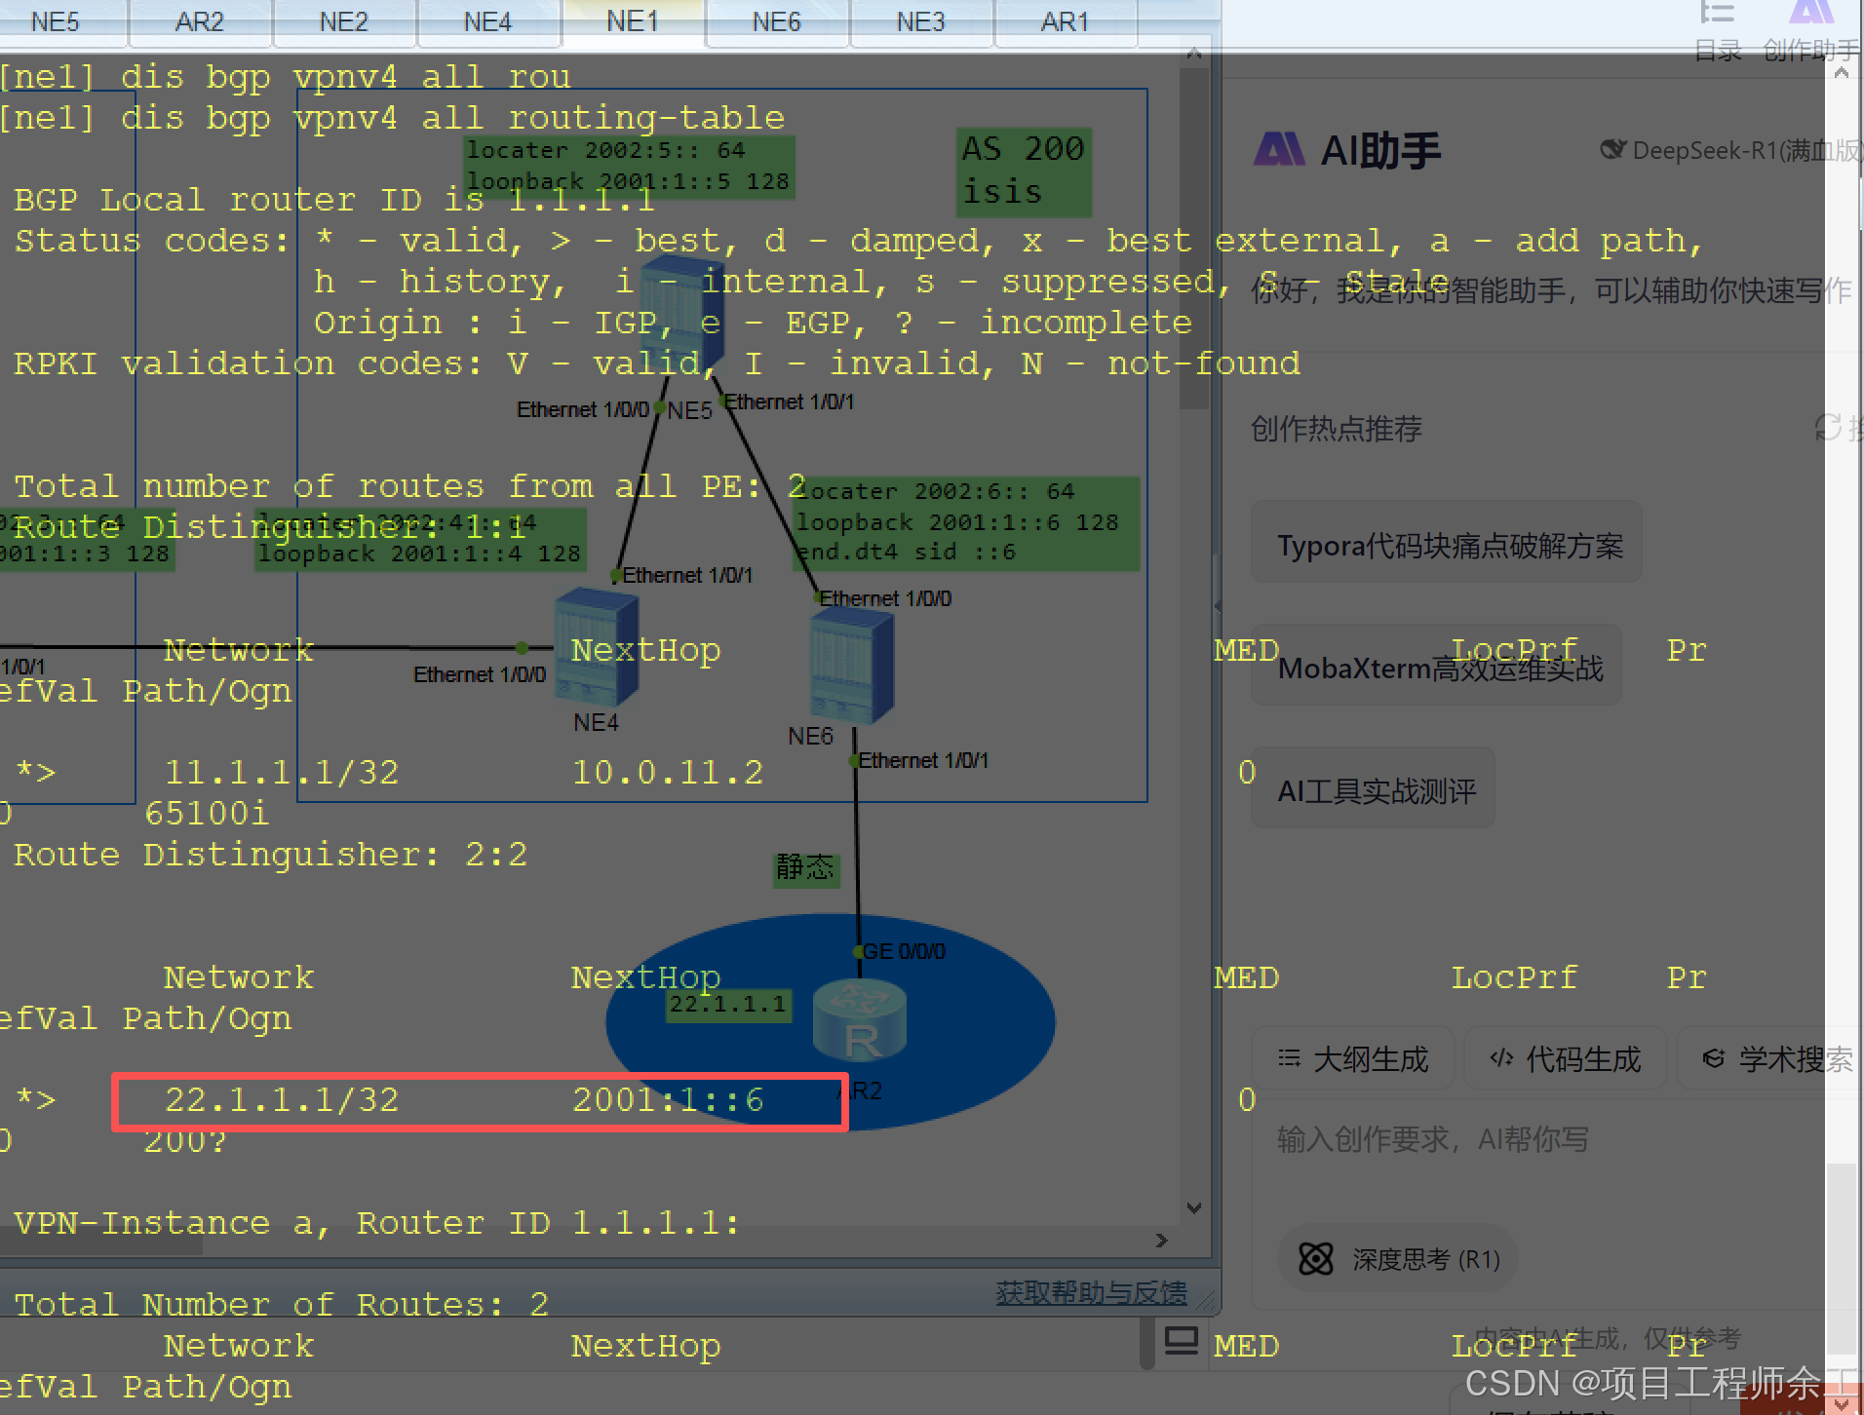The width and height of the screenshot is (1864, 1415).
Task: Click the BGP Local router ID line
Action: [333, 199]
